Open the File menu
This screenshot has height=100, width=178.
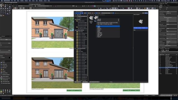pos(12,1)
